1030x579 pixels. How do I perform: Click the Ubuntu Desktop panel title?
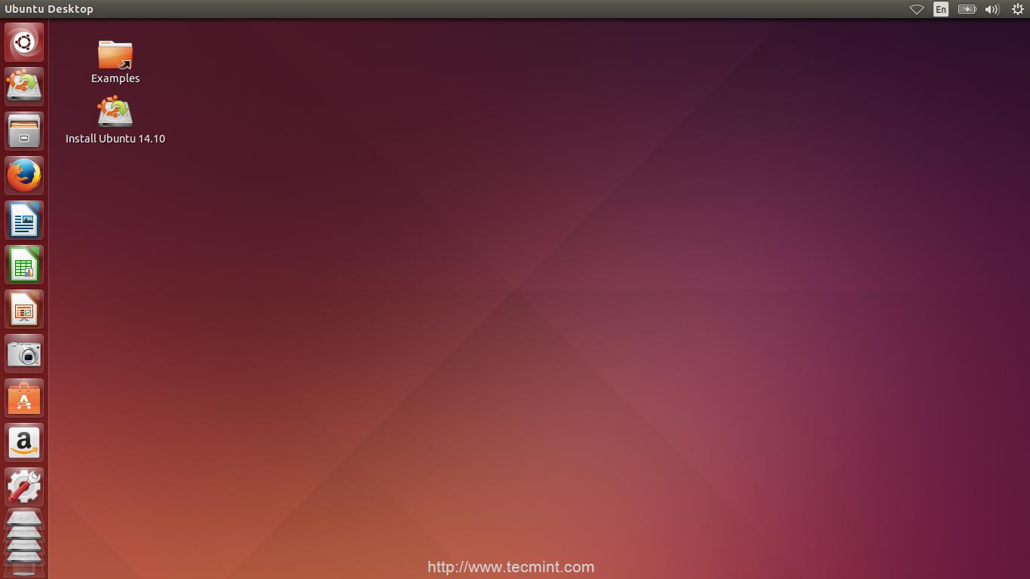[49, 9]
